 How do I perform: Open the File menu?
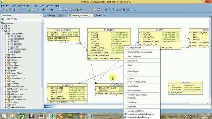point(2,6)
